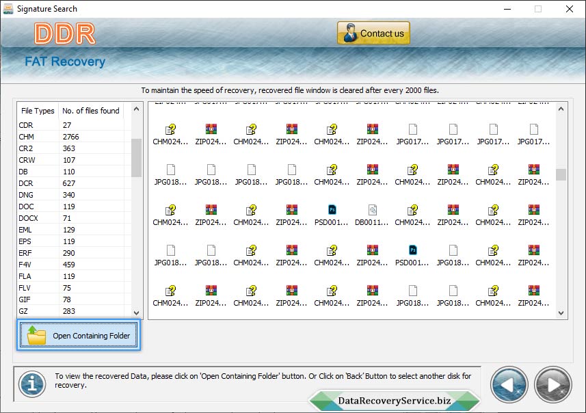Select the FLA file type row
The height and width of the screenshot is (413, 586).
click(x=75, y=276)
